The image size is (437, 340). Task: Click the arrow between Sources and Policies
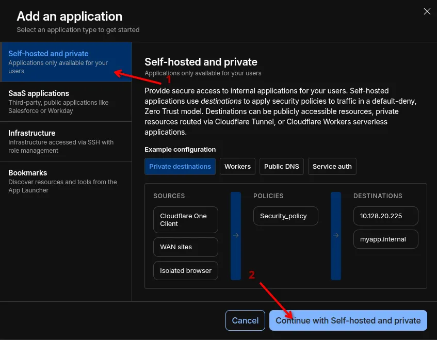(x=236, y=235)
